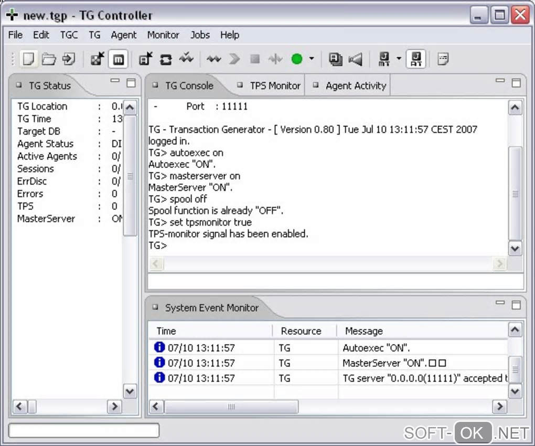Click the bottom status bar text field
Image resolution: width=535 pixels, height=446 pixels.
point(84,430)
